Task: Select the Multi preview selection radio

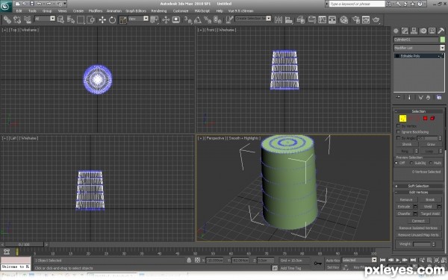Action: [431, 163]
